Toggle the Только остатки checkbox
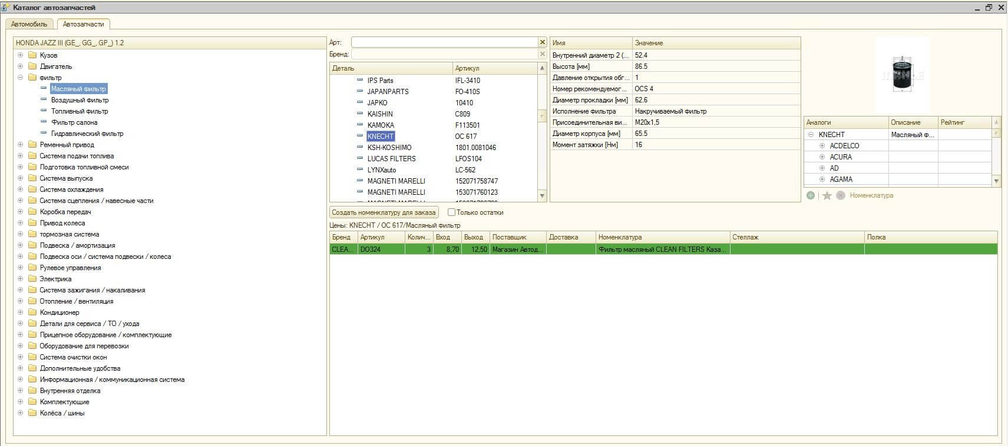The width and height of the screenshot is (1008, 446). 451,212
